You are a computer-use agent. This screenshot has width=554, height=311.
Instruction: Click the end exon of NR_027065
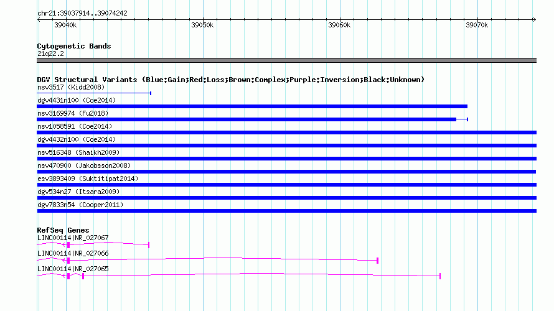point(440,276)
